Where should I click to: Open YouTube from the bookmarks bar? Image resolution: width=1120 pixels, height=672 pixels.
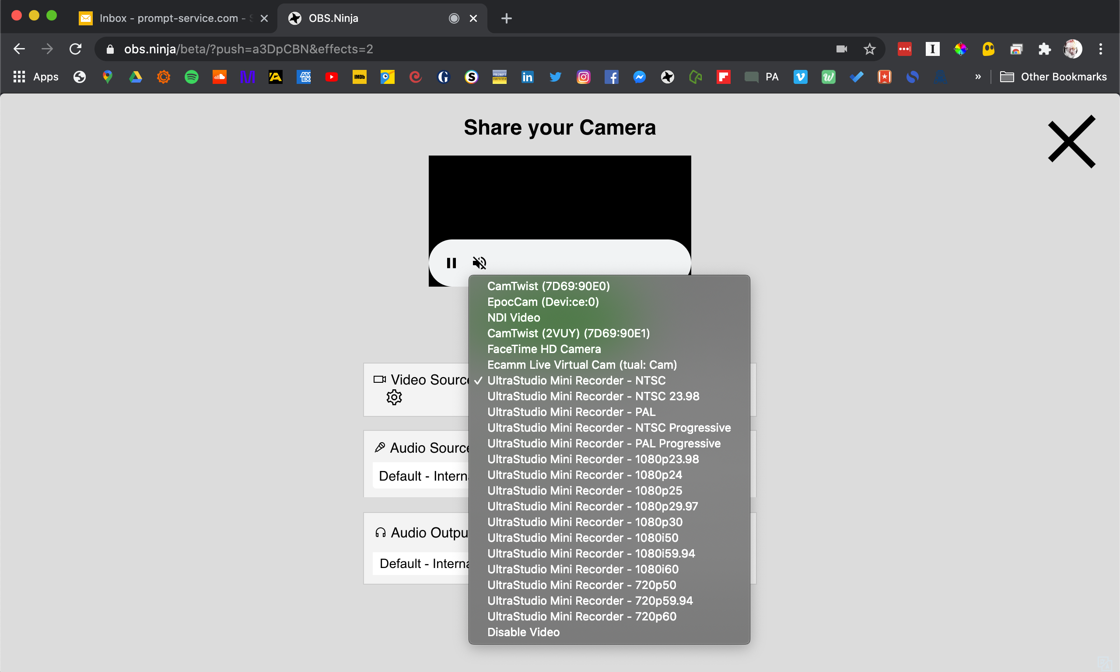(332, 76)
